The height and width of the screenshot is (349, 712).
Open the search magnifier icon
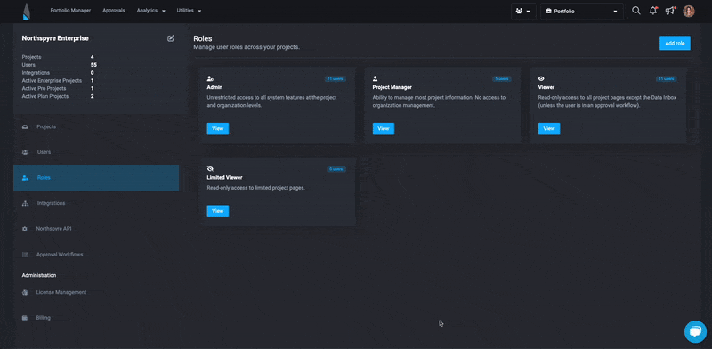pyautogui.click(x=636, y=11)
